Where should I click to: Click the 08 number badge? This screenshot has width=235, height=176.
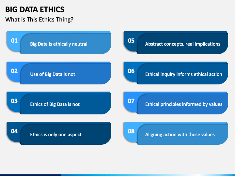tap(131, 131)
